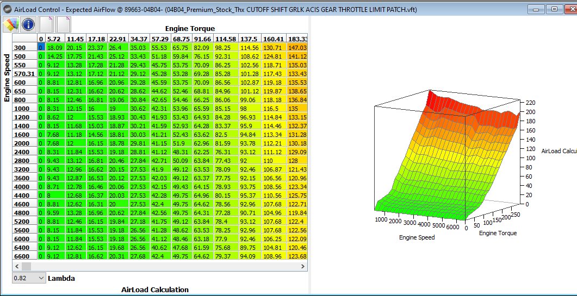Select cell 128 in row 2800
Viewport: 577px width, 296px height.
[x=297, y=160]
